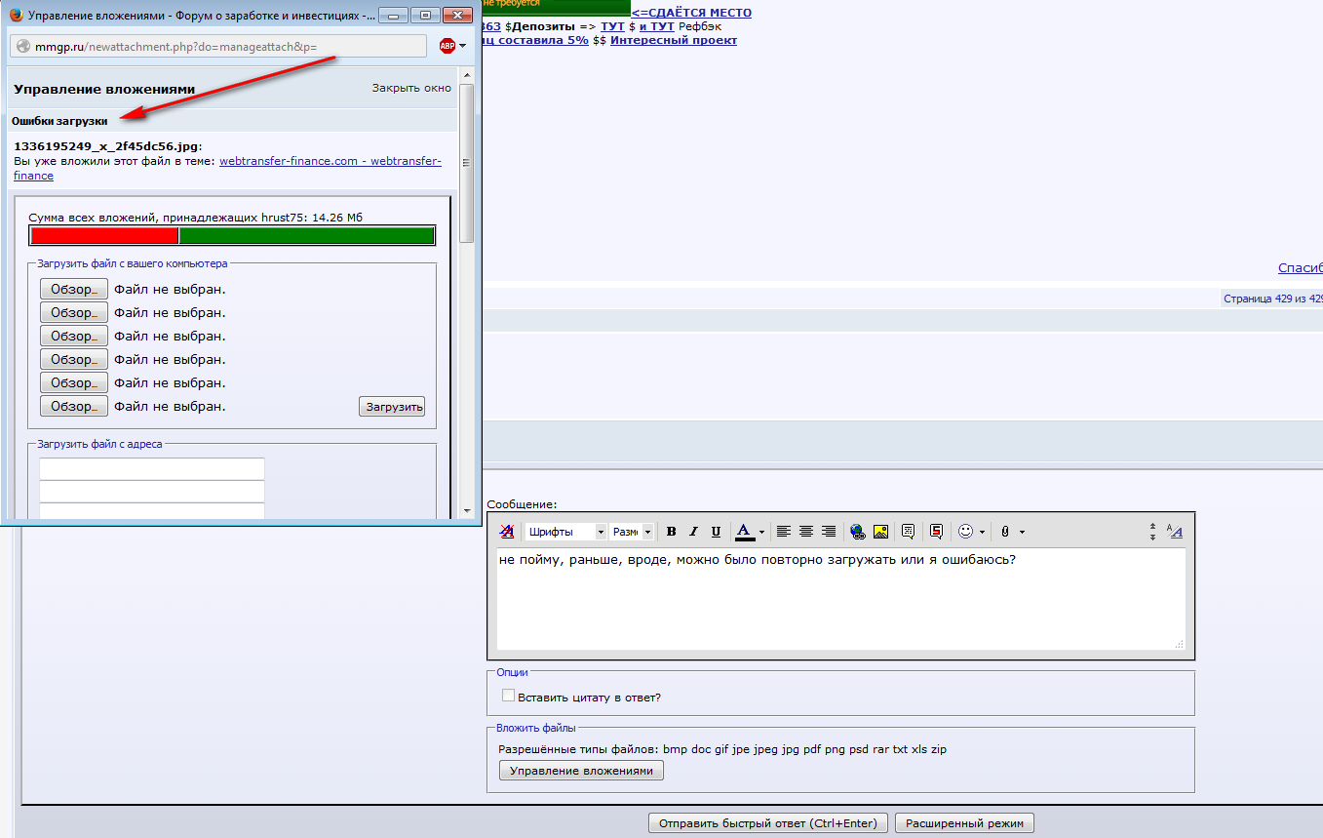This screenshot has height=838, width=1323.
Task: Expand the text color dropdown arrow
Action: pos(761,532)
